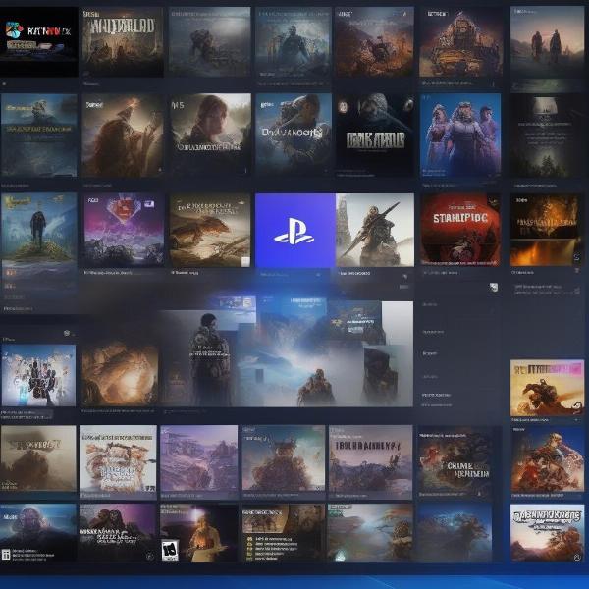Open the furry creature in teal haze tile
589x589 pixels.
[x=284, y=458]
